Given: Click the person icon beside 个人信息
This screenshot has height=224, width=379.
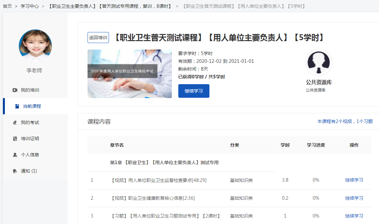Looking at the screenshot, I should [x=15, y=155].
